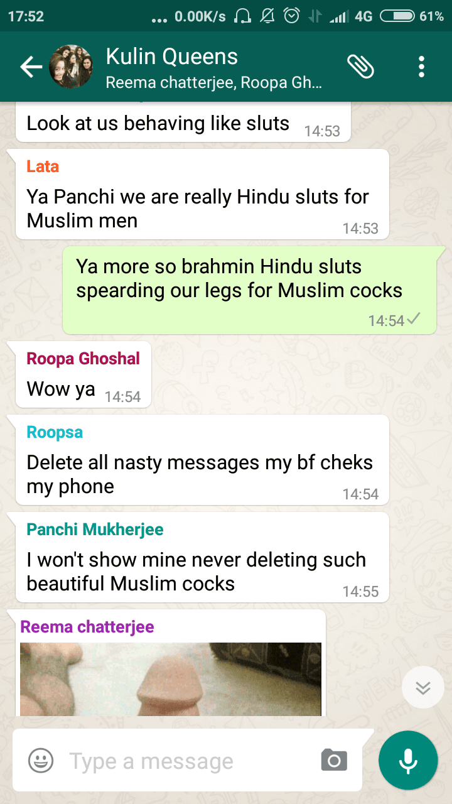The height and width of the screenshot is (804, 452).
Task: Focus the Type a message field
Action: tap(188, 761)
